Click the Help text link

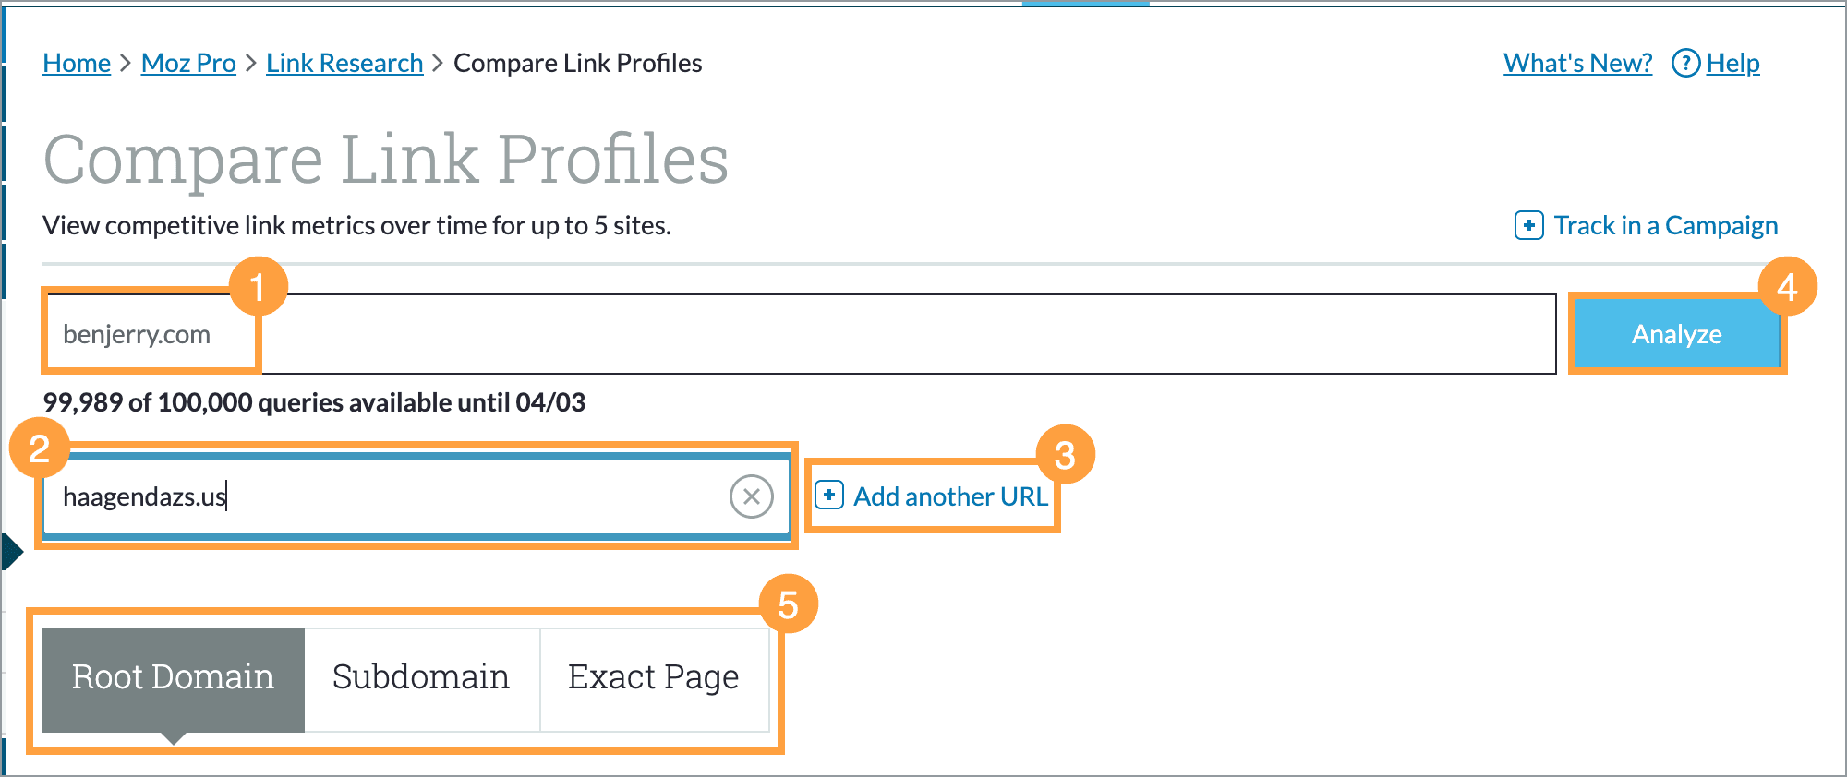(1732, 63)
